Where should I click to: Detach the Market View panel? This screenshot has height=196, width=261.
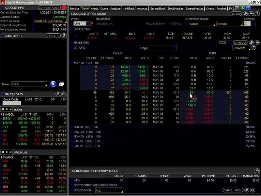(x=58, y=94)
